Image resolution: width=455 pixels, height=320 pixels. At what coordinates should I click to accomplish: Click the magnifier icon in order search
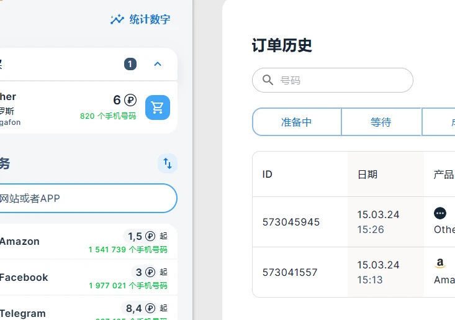pyautogui.click(x=268, y=80)
